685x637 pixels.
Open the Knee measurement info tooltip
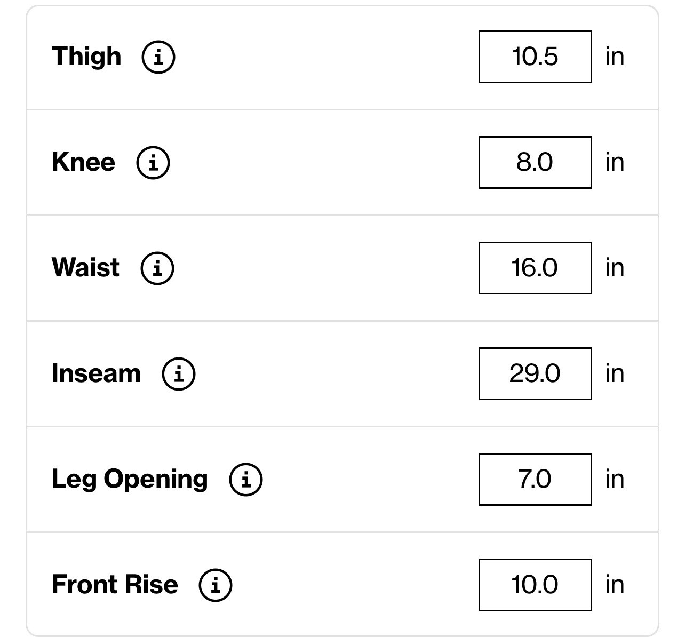tap(153, 162)
